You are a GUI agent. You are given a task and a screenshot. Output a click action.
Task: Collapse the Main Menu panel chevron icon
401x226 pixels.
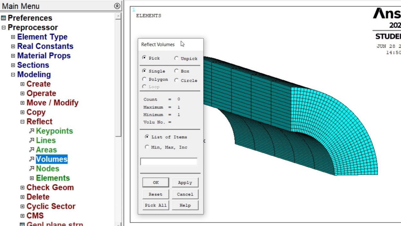(117, 6)
